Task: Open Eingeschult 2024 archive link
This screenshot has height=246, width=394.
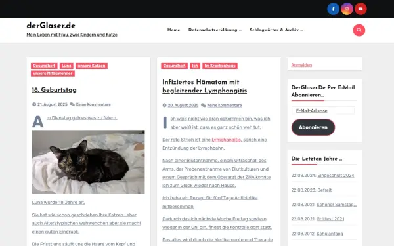Action: [336, 175]
